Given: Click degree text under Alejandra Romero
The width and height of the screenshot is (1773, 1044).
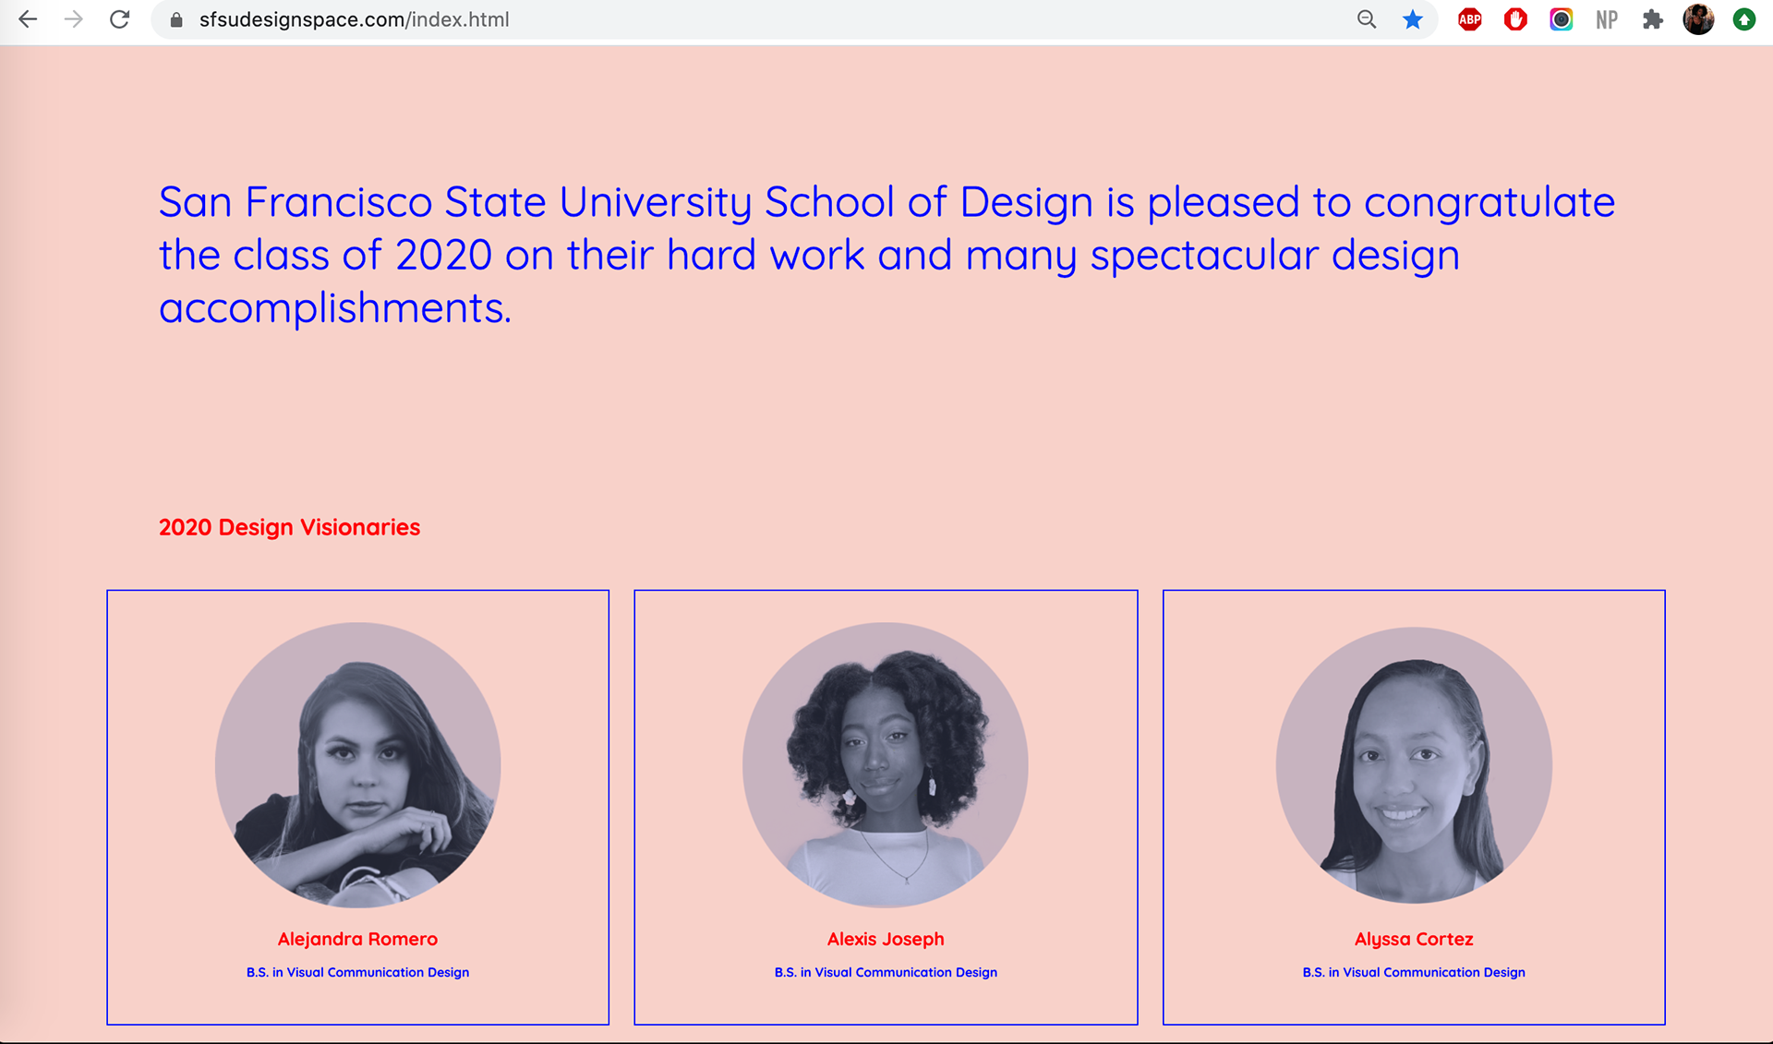Looking at the screenshot, I should (358, 972).
